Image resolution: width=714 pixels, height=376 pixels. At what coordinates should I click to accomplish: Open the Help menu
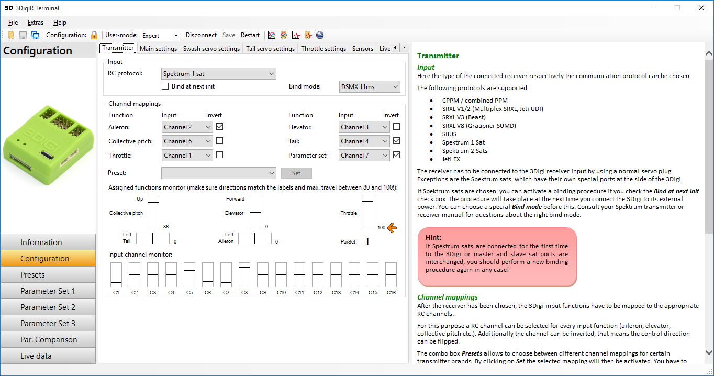pos(60,23)
